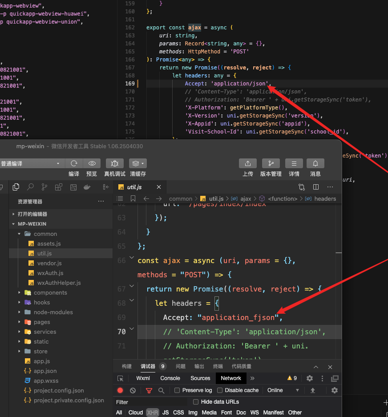This screenshot has width=388, height=417.
Task: Click the network Filter input field
Action: (x=151, y=402)
